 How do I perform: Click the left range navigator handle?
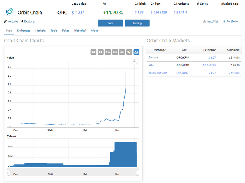(8, 173)
